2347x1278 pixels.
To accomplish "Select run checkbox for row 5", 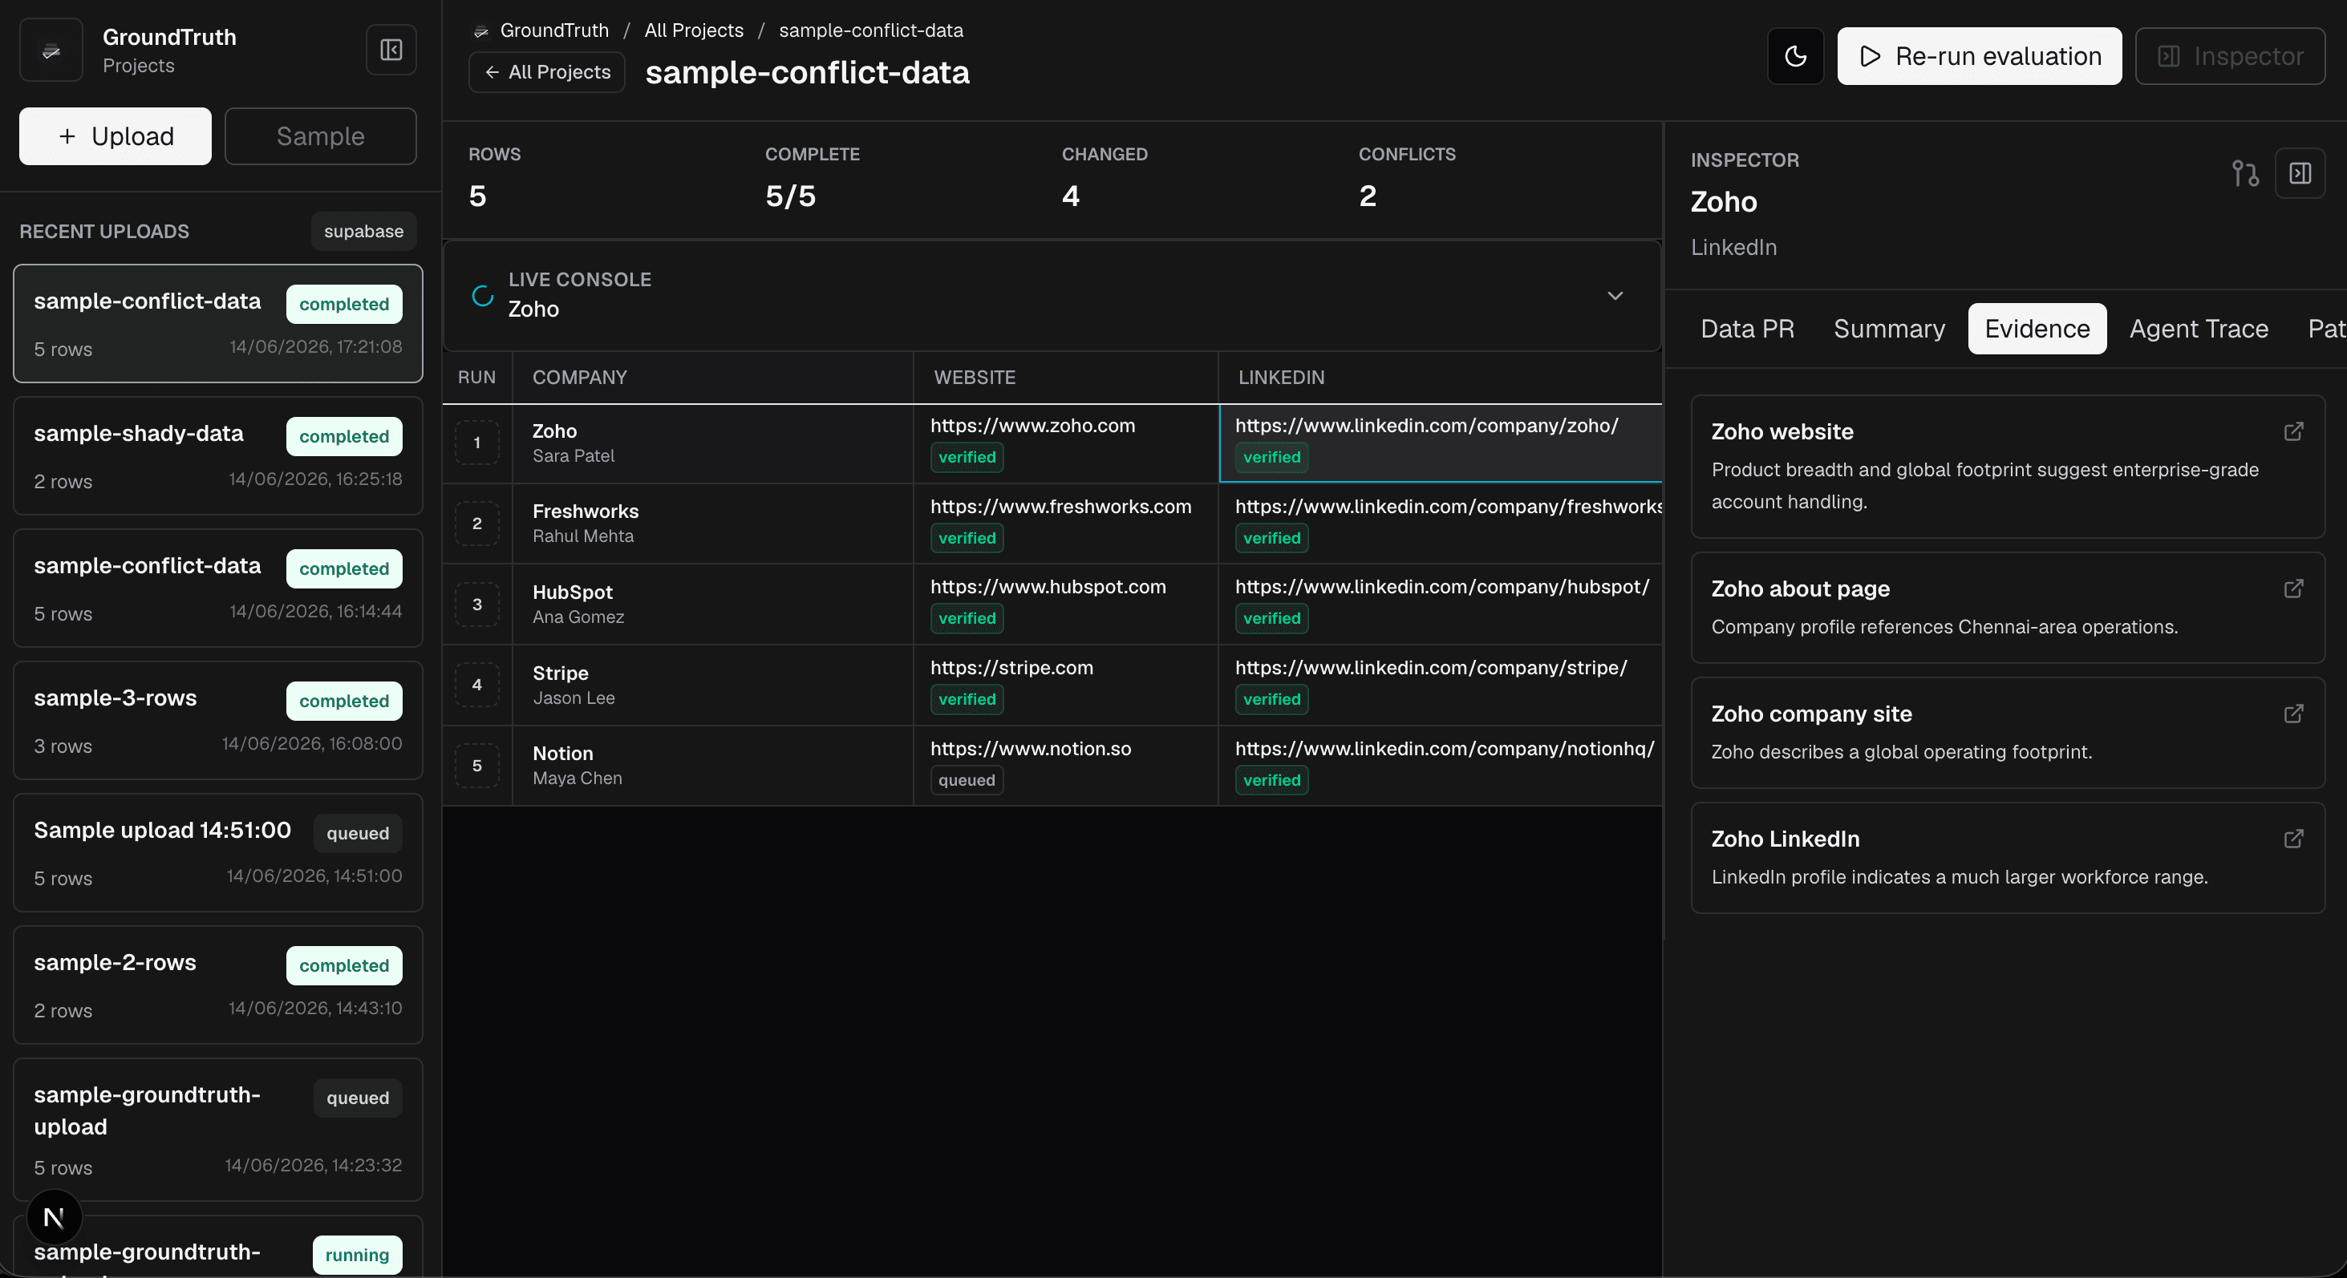I will (x=476, y=766).
